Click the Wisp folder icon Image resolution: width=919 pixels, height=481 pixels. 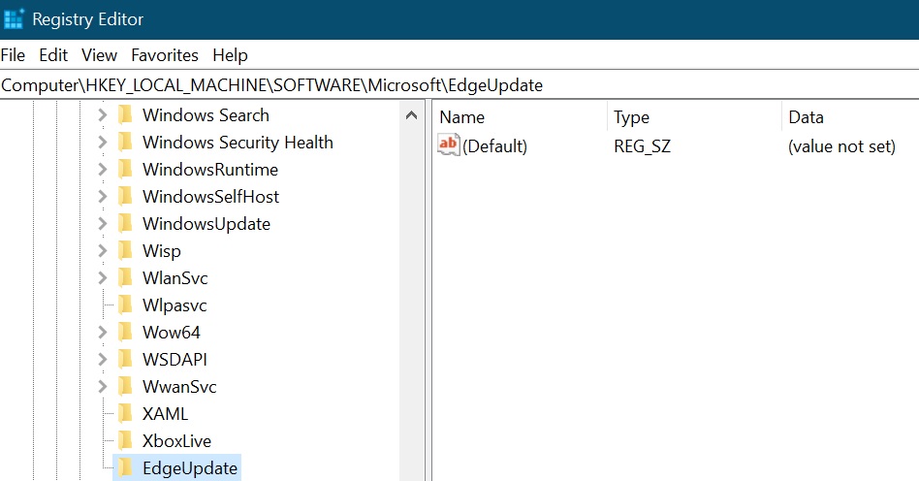(x=125, y=251)
